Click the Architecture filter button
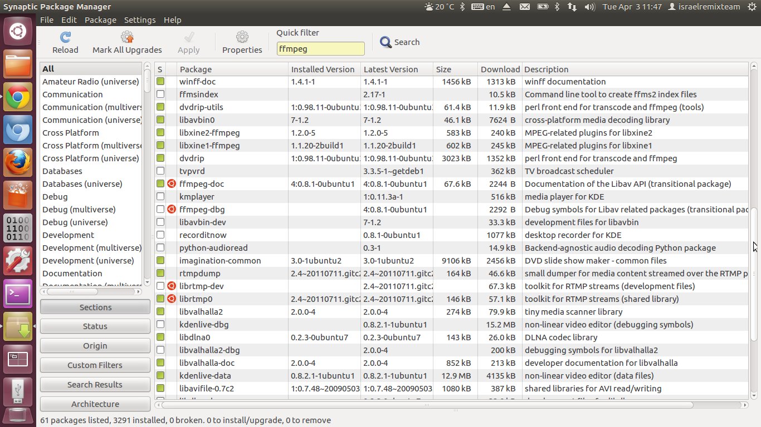761x427 pixels. (x=95, y=404)
